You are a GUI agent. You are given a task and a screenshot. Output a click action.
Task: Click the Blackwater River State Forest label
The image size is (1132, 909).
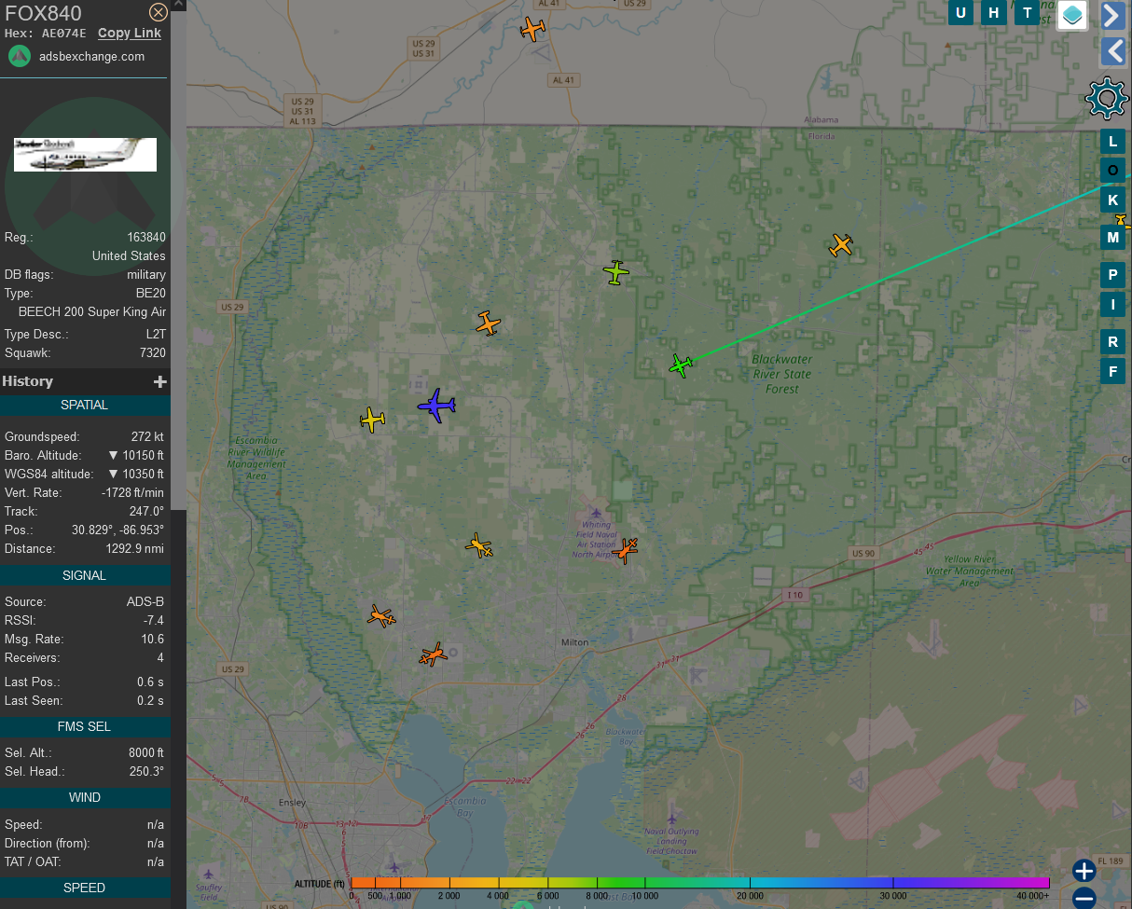click(x=782, y=374)
